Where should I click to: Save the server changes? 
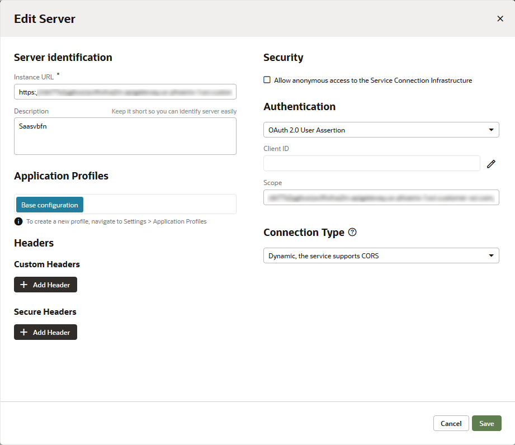(x=486, y=423)
